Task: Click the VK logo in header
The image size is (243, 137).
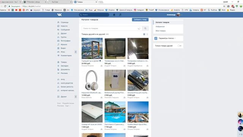Action: coord(59,14)
